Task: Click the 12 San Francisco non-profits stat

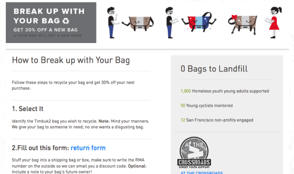Action: [x=217, y=120]
